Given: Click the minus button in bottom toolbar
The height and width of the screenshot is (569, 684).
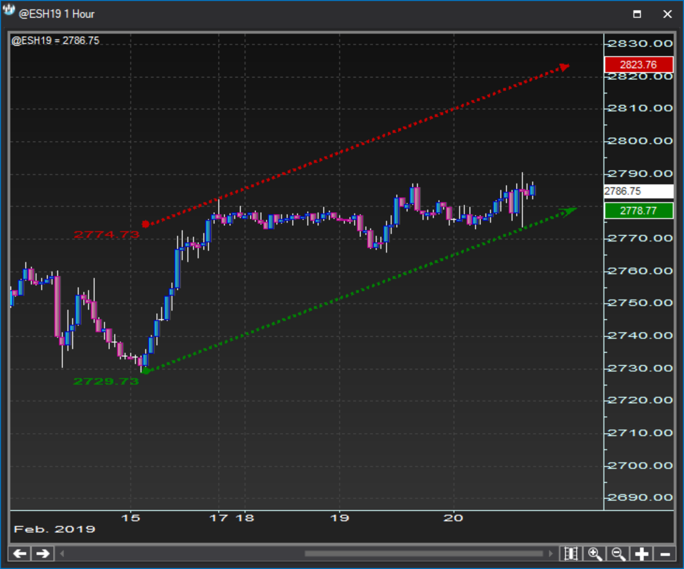Looking at the screenshot, I should pos(665,553).
